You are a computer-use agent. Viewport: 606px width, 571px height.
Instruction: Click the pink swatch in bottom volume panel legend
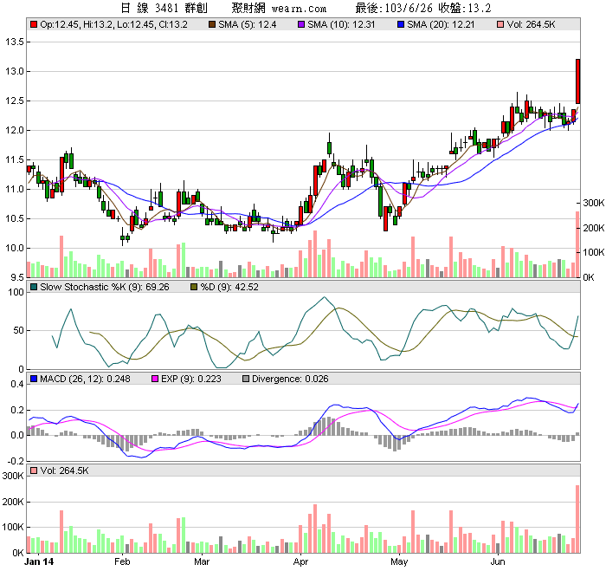pyautogui.click(x=34, y=470)
